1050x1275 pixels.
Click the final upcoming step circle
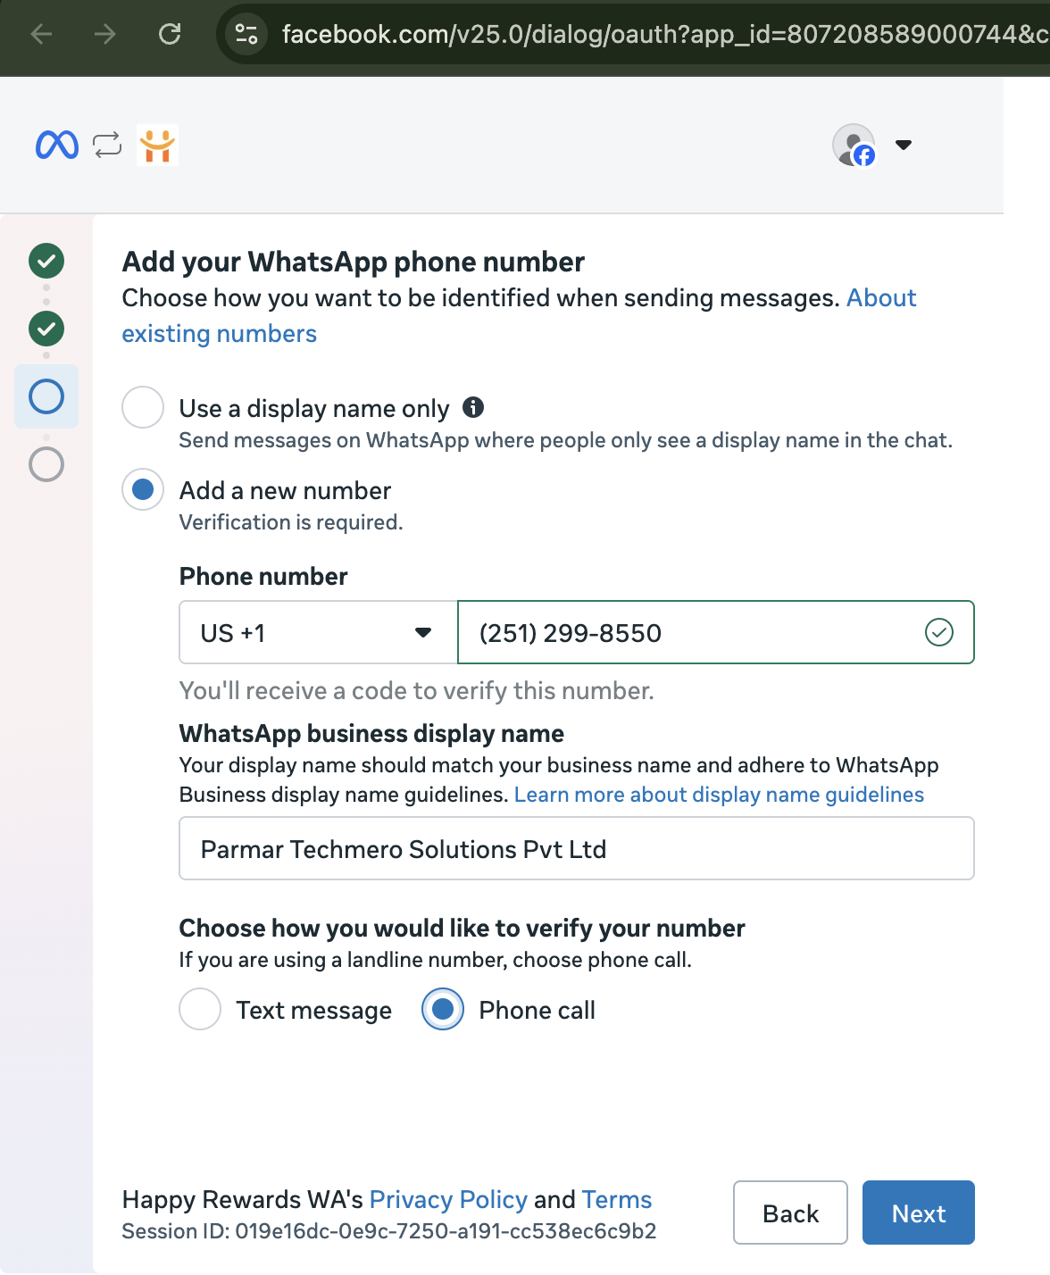coord(46,464)
